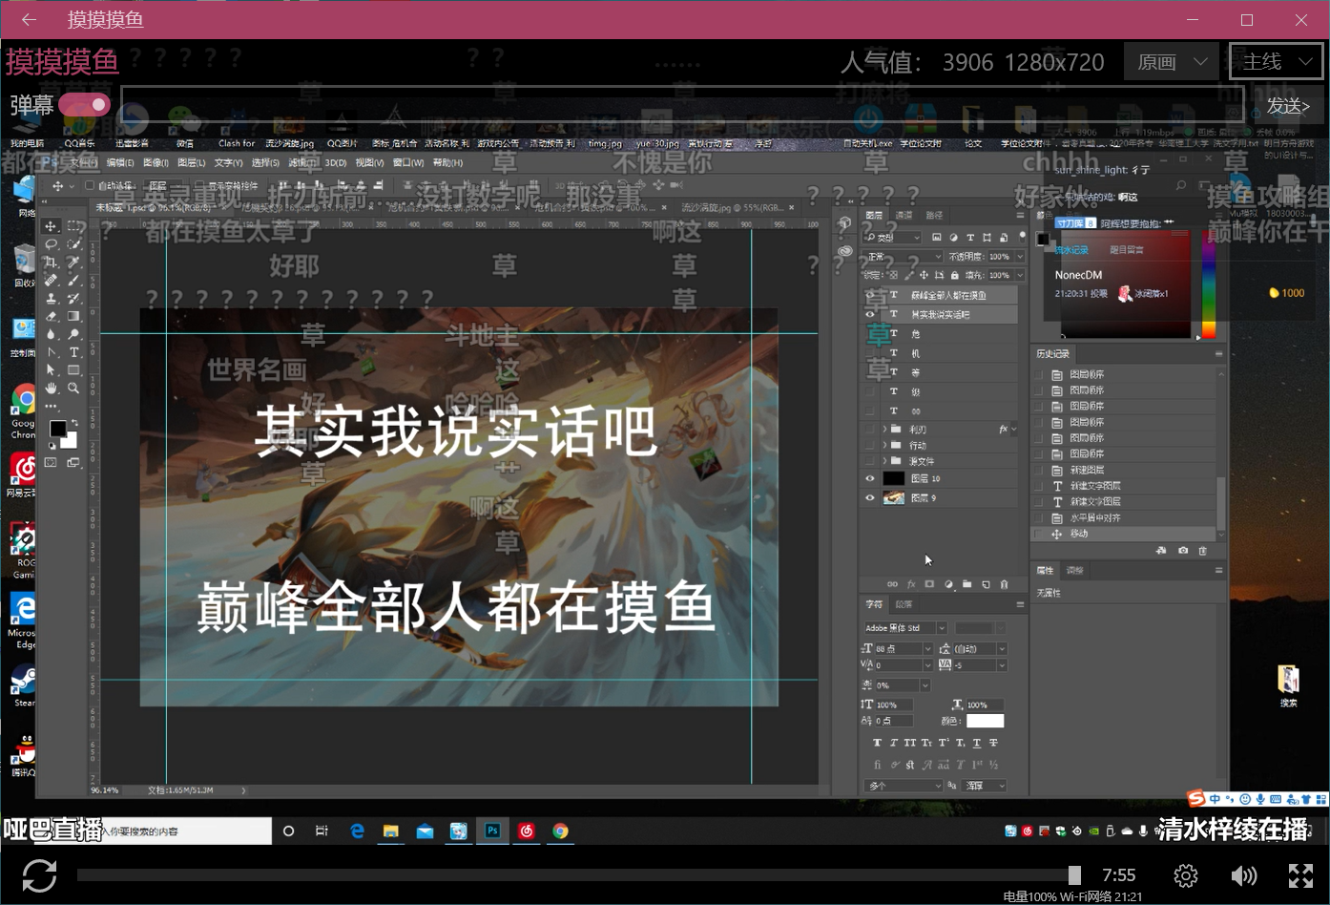Open player settings gear icon
This screenshot has width=1330, height=905.
pyautogui.click(x=1186, y=875)
